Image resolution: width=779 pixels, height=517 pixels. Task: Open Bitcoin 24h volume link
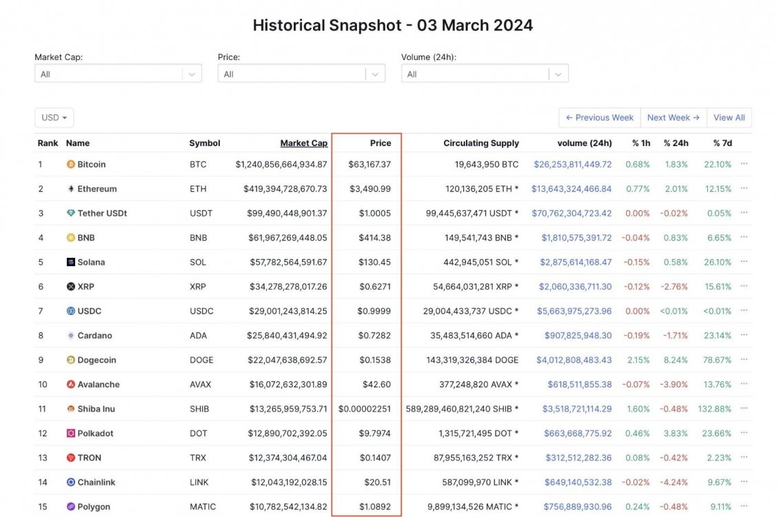pos(572,165)
